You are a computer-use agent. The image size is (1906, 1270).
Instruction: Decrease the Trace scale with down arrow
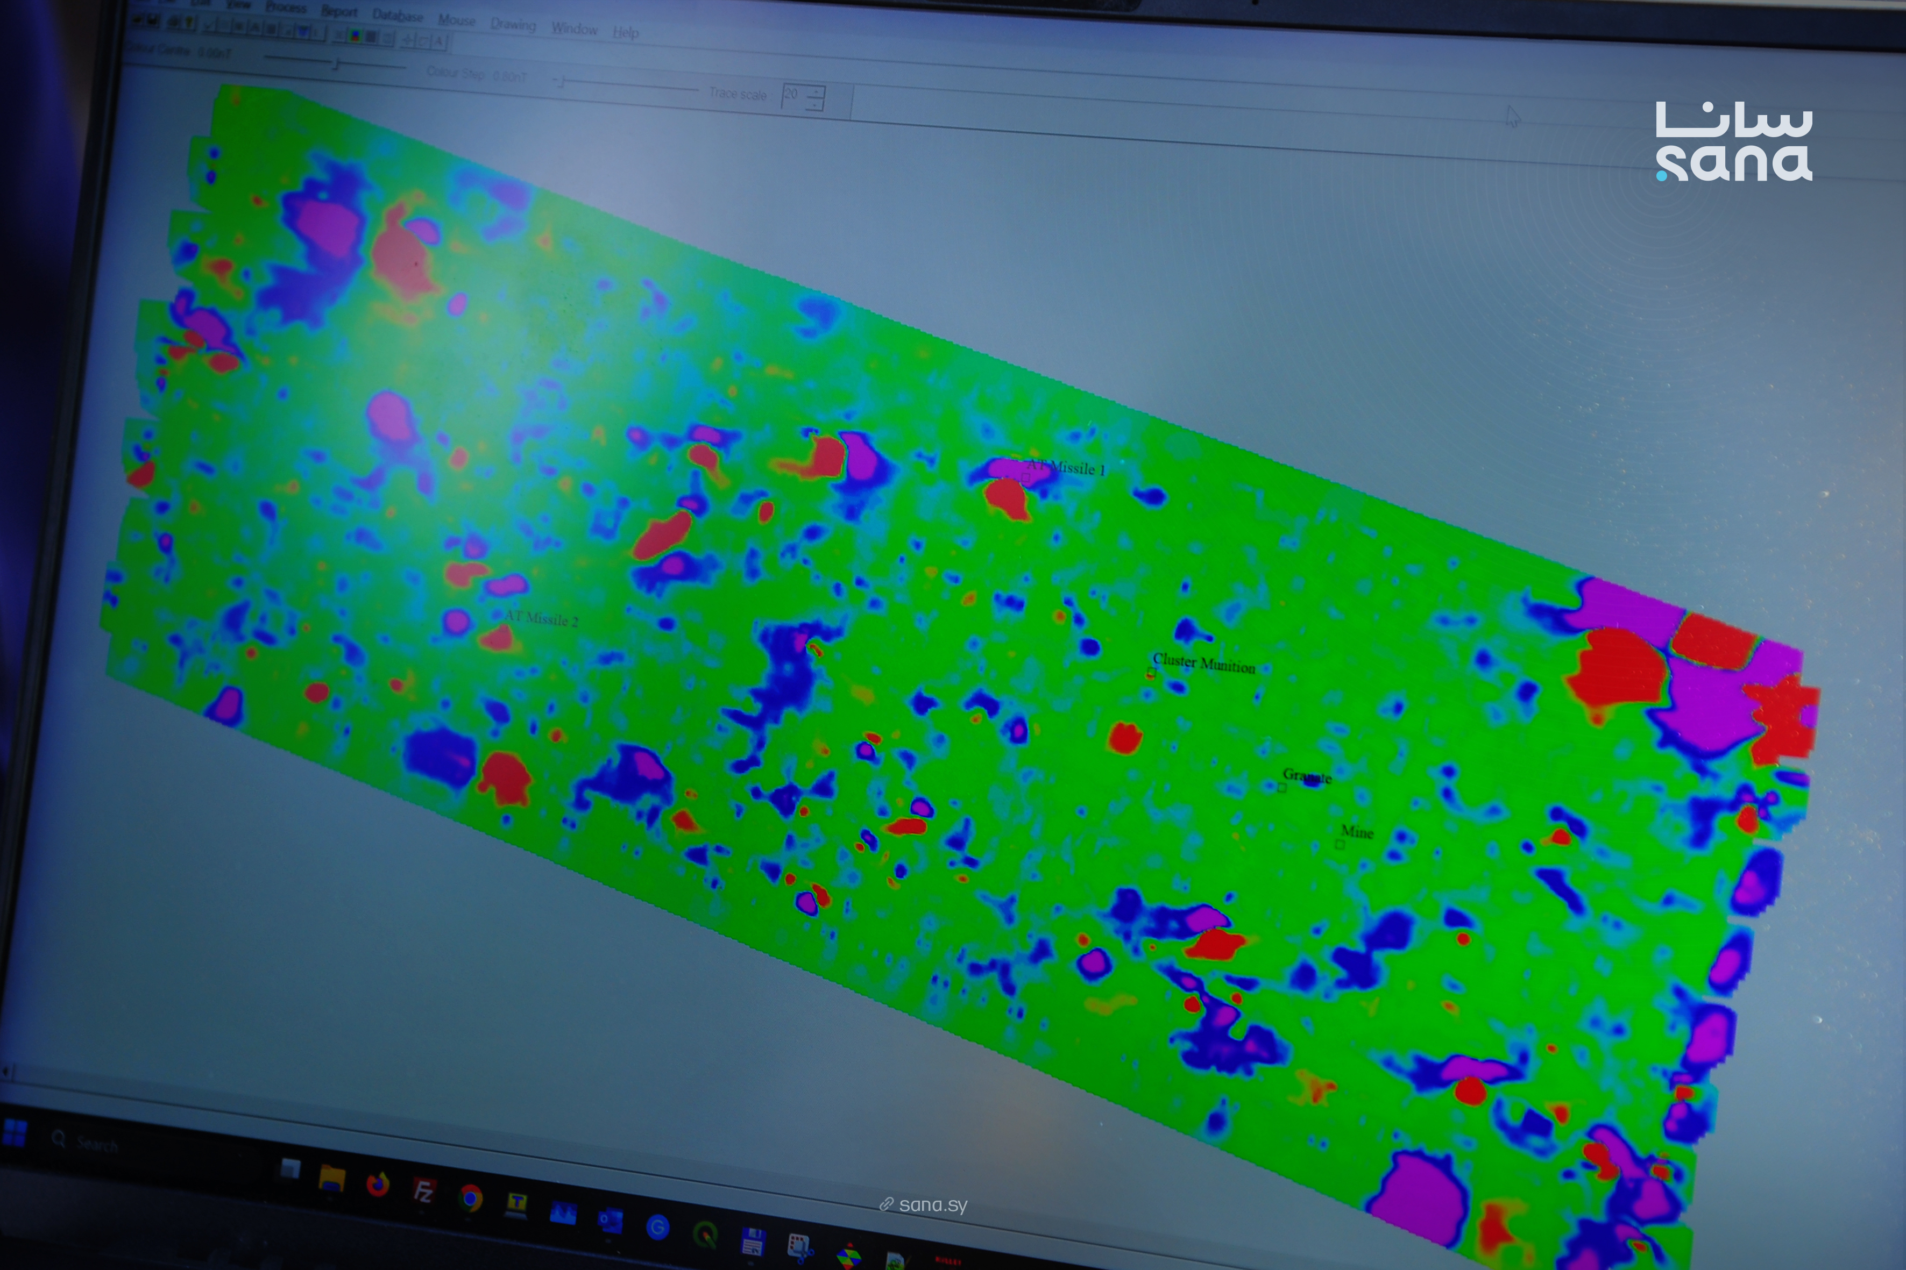click(816, 104)
